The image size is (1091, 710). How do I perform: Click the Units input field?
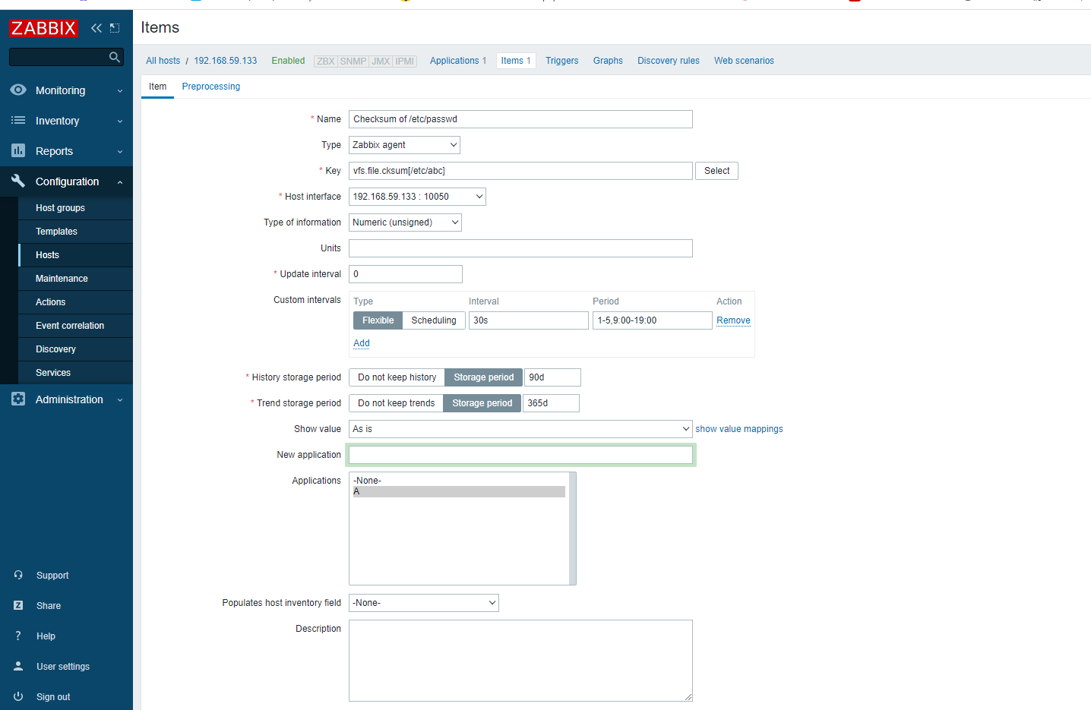[x=520, y=248]
